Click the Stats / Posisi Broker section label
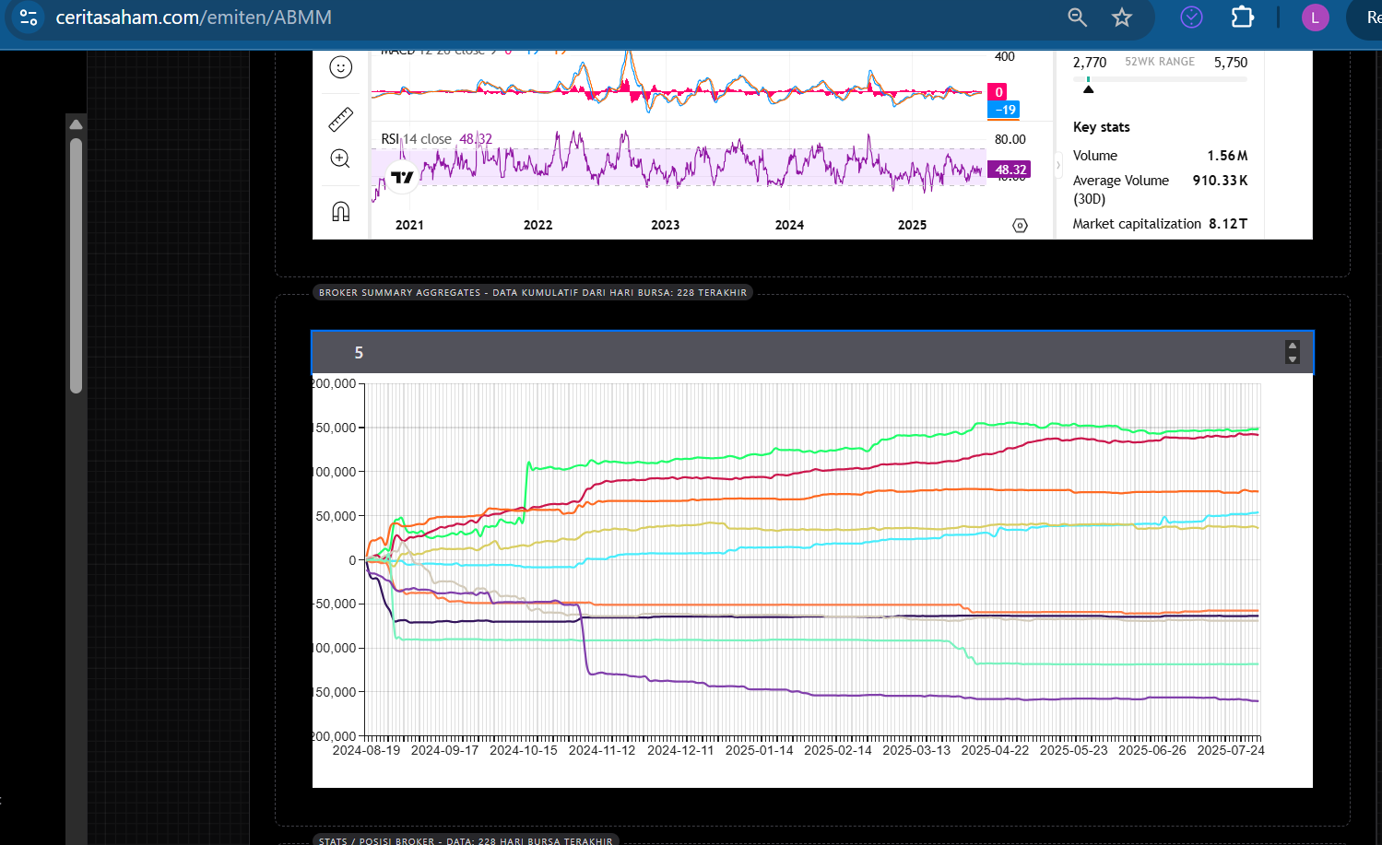The width and height of the screenshot is (1382, 845). pyautogui.click(x=466, y=840)
